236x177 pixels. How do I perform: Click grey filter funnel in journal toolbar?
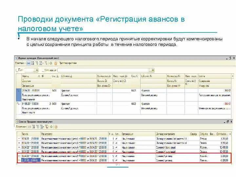click(37, 63)
